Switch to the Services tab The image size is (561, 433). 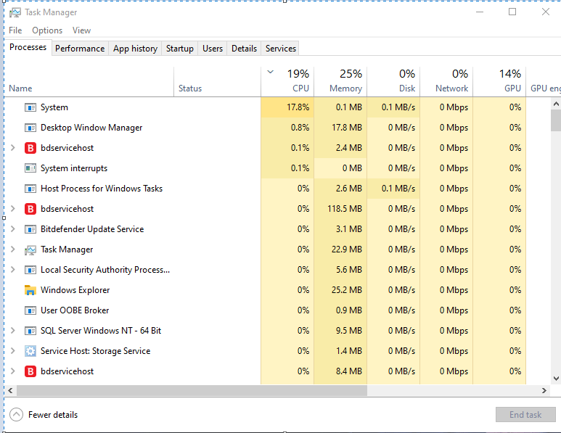(x=280, y=49)
